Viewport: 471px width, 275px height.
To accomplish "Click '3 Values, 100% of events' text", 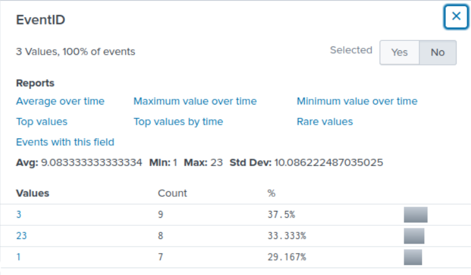I will point(76,52).
